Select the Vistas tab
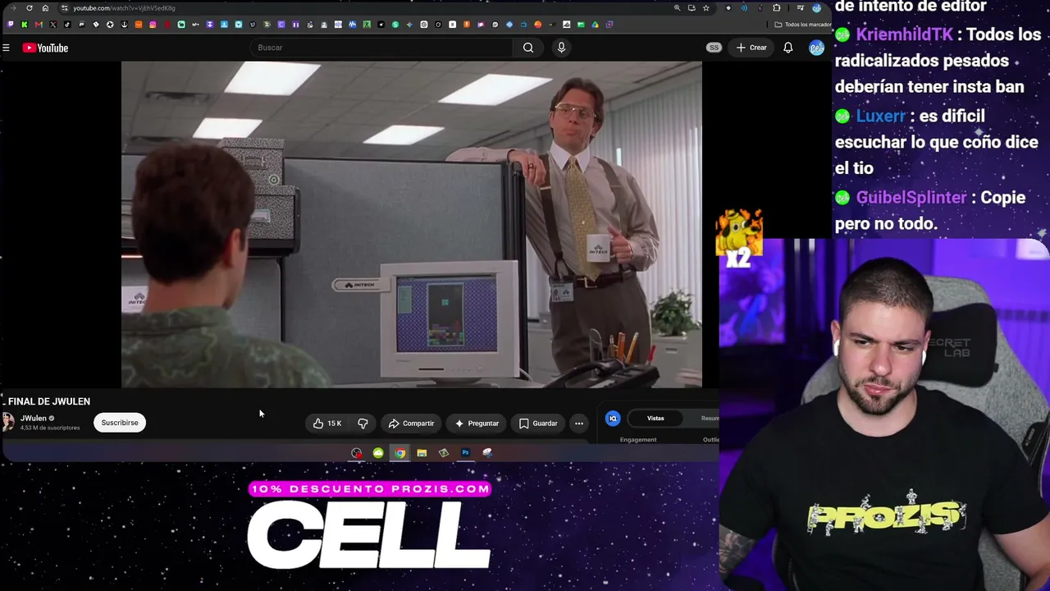Screen dimensions: 1050x591 click(655, 419)
